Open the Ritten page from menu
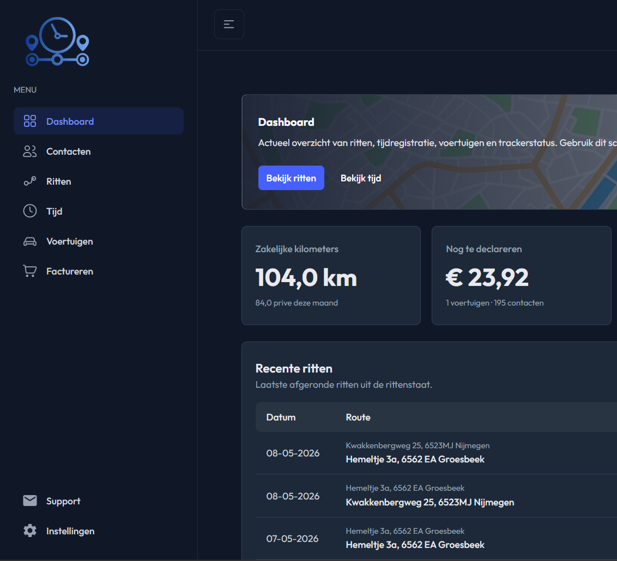Screen dimensions: 617x561 click(99, 181)
